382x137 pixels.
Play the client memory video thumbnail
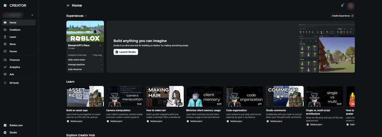coord(205,96)
